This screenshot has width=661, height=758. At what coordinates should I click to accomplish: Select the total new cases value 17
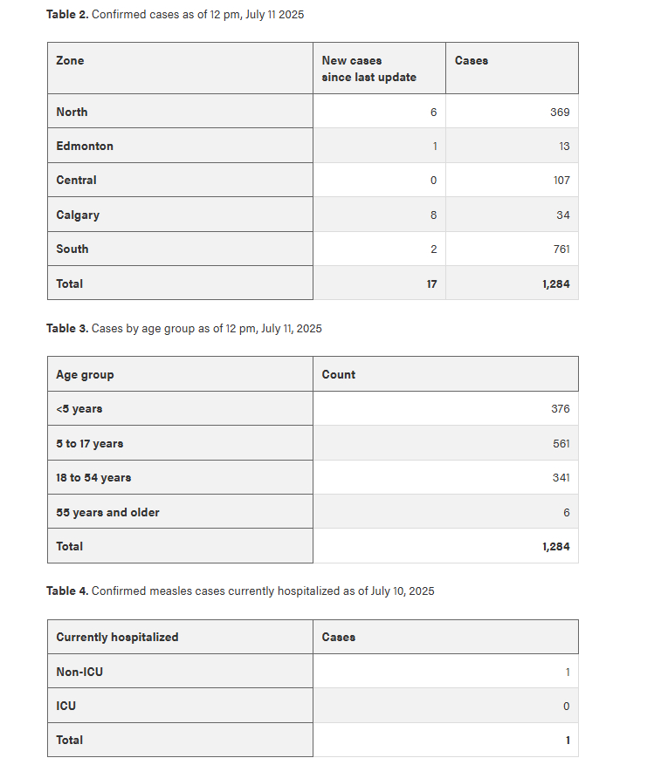click(x=431, y=284)
